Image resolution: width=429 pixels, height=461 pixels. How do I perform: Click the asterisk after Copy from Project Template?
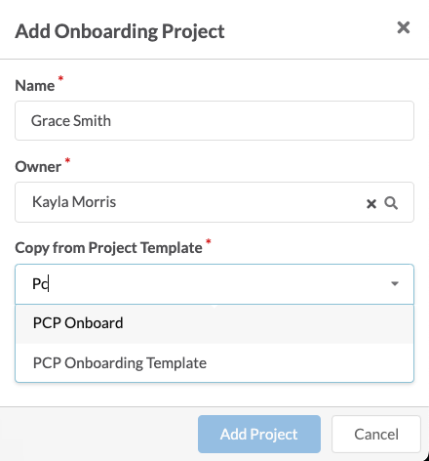point(209,241)
